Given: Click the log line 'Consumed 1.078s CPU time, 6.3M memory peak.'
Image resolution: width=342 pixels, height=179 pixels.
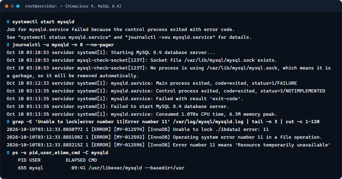Looking at the screenshot, I should [x=142, y=114].
